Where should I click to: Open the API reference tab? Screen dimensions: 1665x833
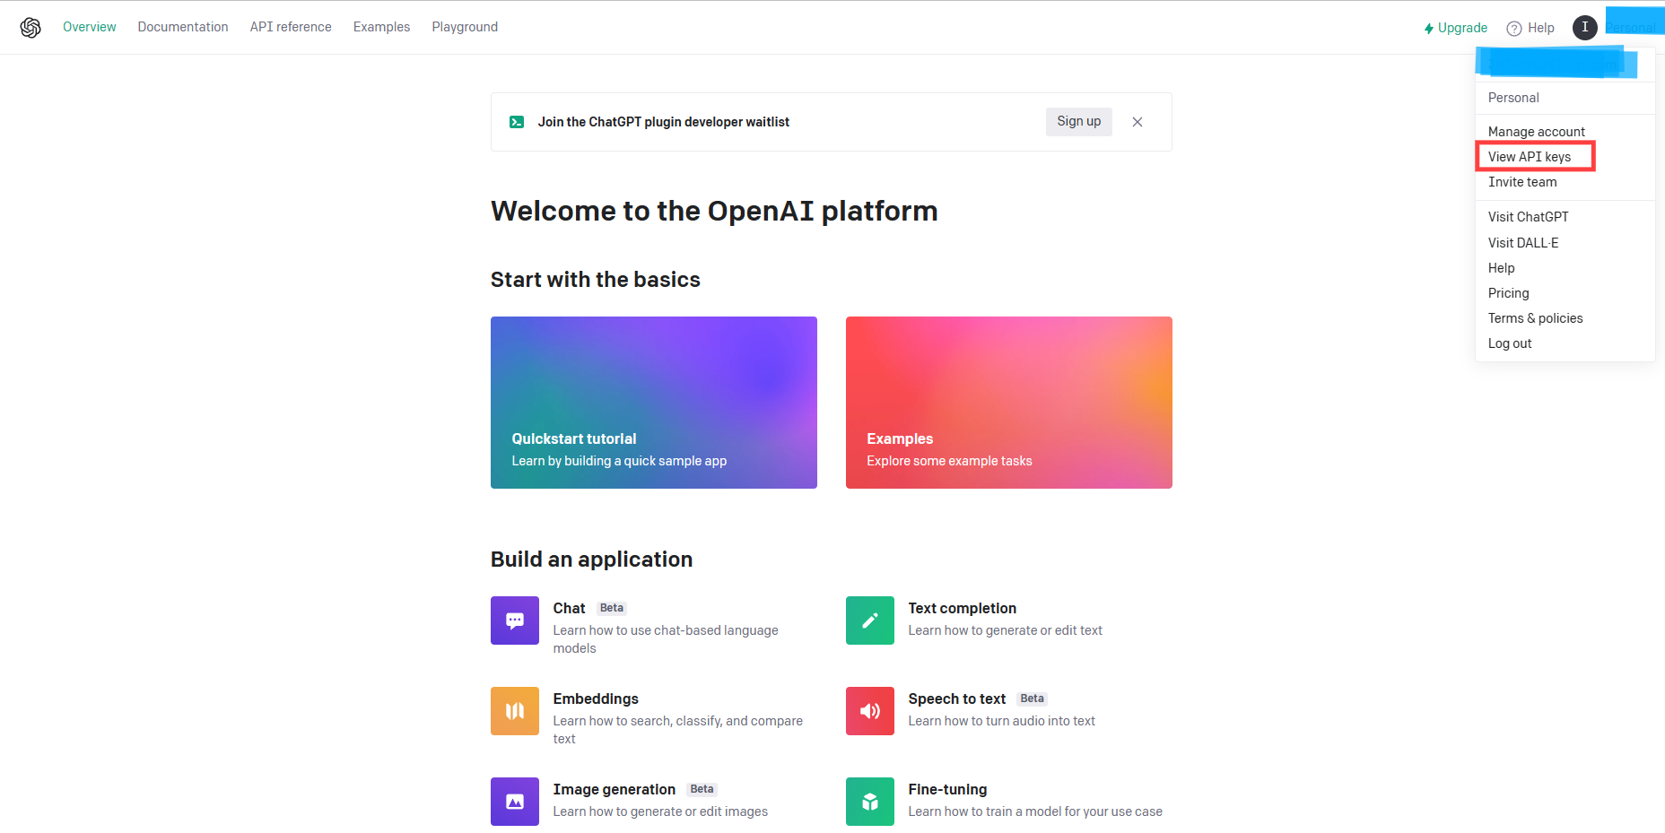[291, 27]
